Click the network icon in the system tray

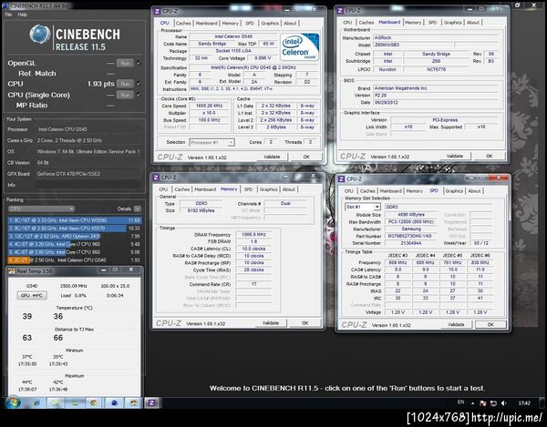point(493,403)
